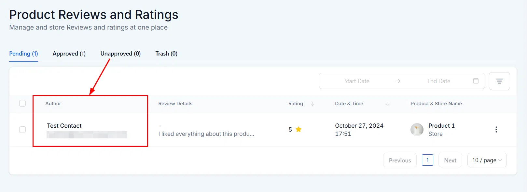Click the End Date field
527x192 pixels.
(x=439, y=81)
